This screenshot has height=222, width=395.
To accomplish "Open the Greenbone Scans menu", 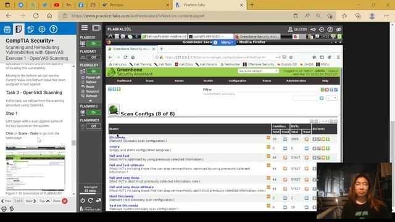I will [x=149, y=81].
